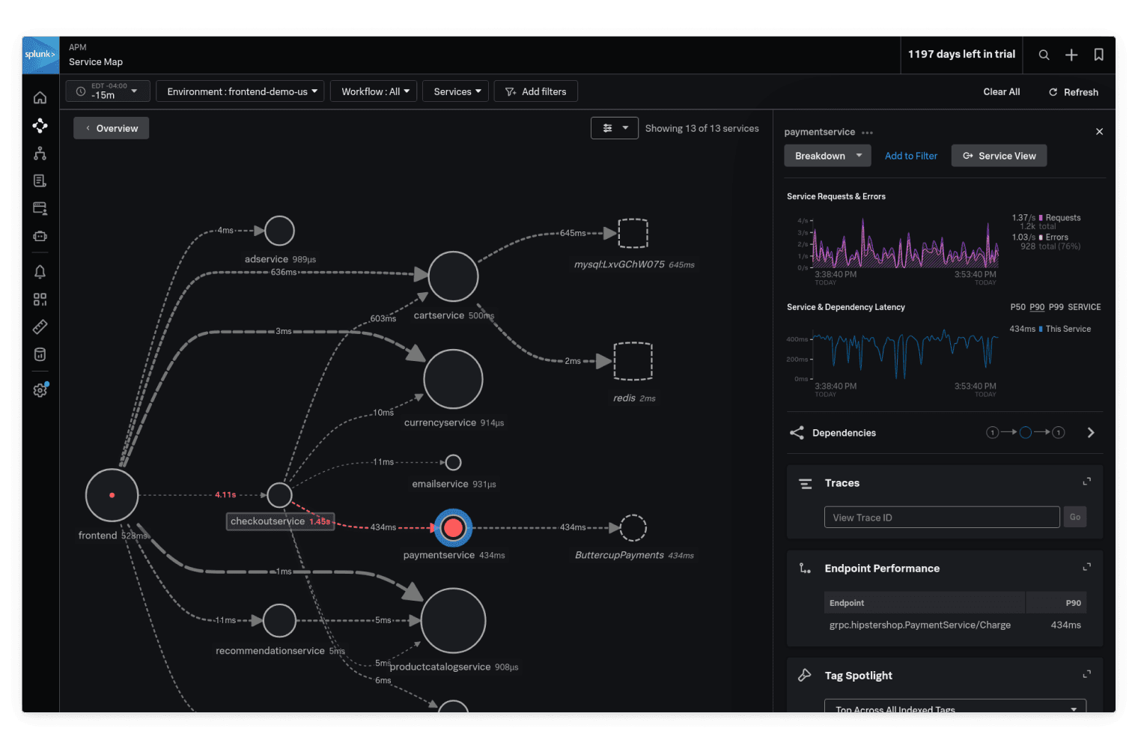The width and height of the screenshot is (1138, 749).
Task: Open the Dashboards grid icon in sidebar
Action: [x=40, y=299]
